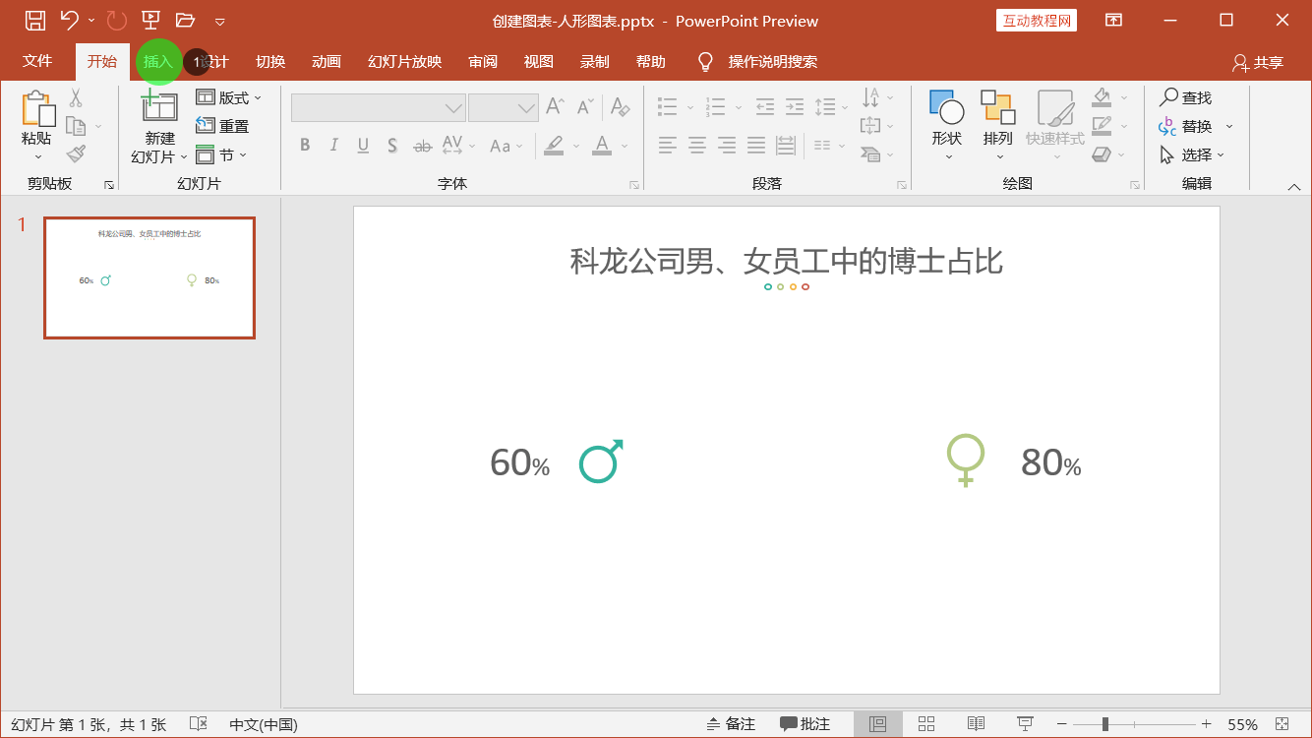This screenshot has width=1312, height=738.
Task: Collapse the ribbon chevron
Action: [1294, 186]
